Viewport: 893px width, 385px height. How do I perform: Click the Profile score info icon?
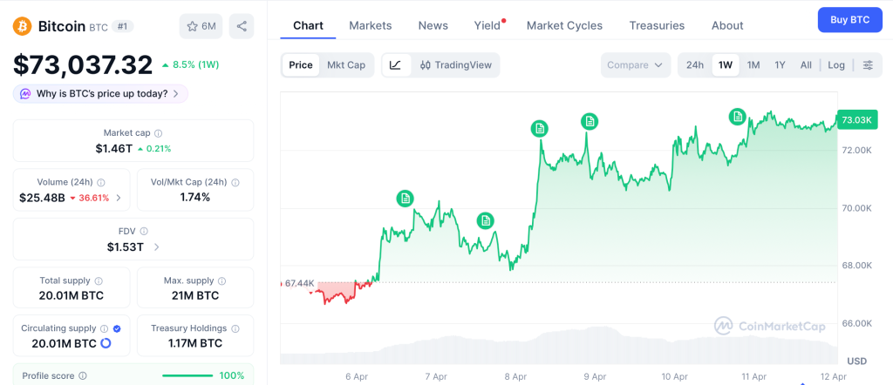pos(83,375)
